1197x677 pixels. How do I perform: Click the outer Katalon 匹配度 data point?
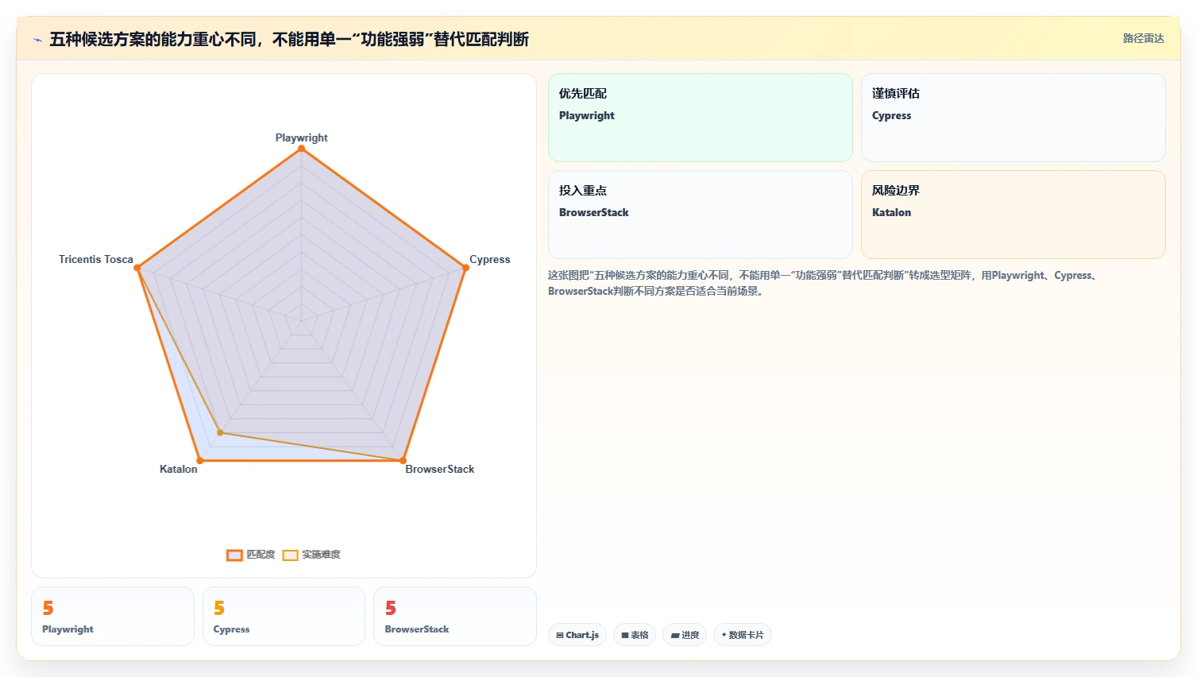[x=199, y=460]
